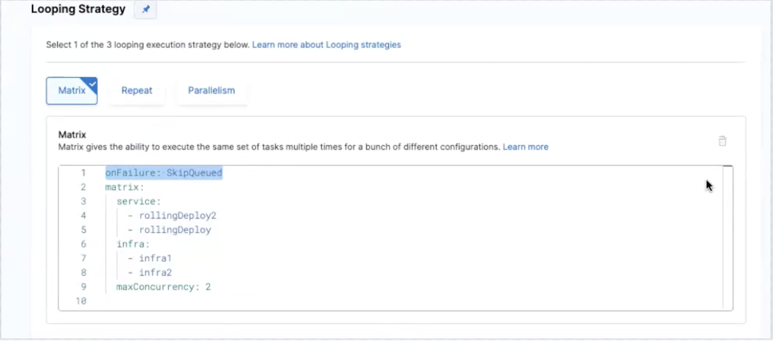Image resolution: width=773 pixels, height=341 pixels.
Task: Click the infra2 value in YAML
Action: 155,272
